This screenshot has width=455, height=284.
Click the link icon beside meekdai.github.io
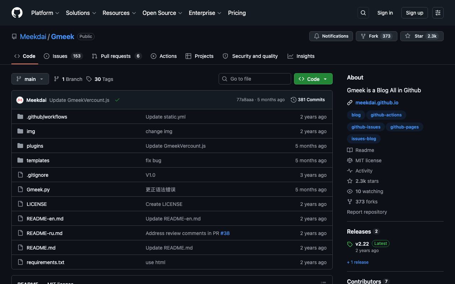(350, 103)
